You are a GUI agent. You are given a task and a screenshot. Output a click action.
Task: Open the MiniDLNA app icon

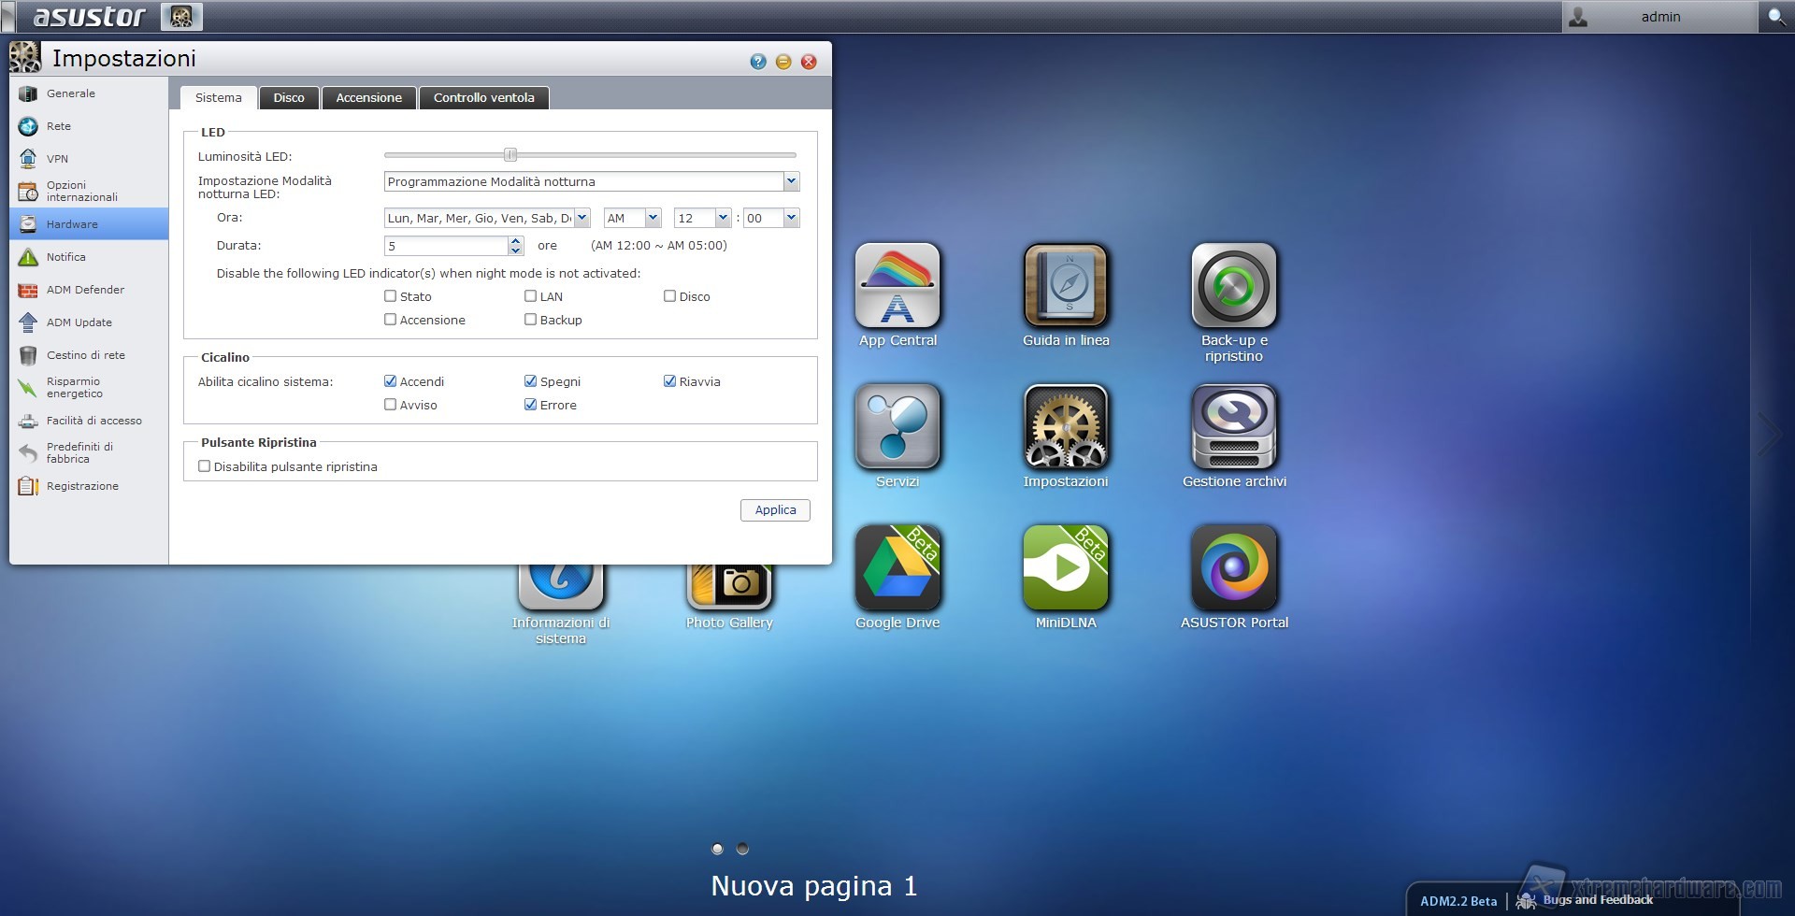(x=1066, y=567)
